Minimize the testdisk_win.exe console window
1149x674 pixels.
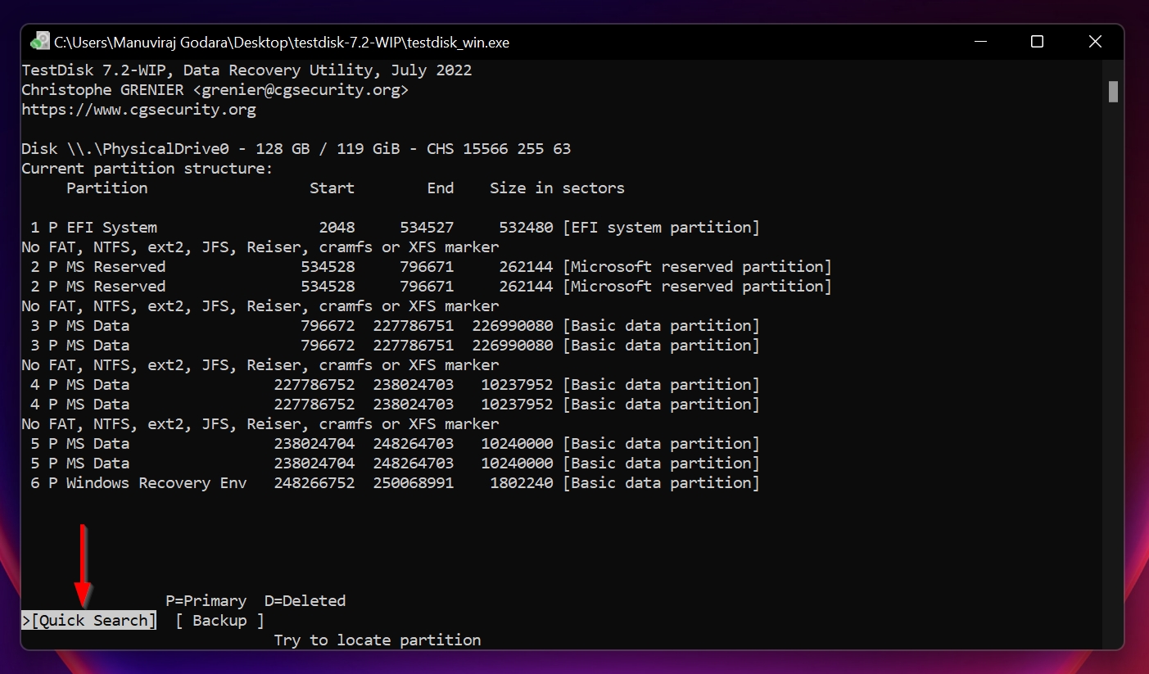(x=980, y=42)
